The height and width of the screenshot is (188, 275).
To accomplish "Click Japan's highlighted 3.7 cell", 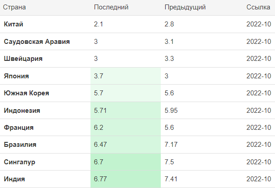I will (x=125, y=76).
